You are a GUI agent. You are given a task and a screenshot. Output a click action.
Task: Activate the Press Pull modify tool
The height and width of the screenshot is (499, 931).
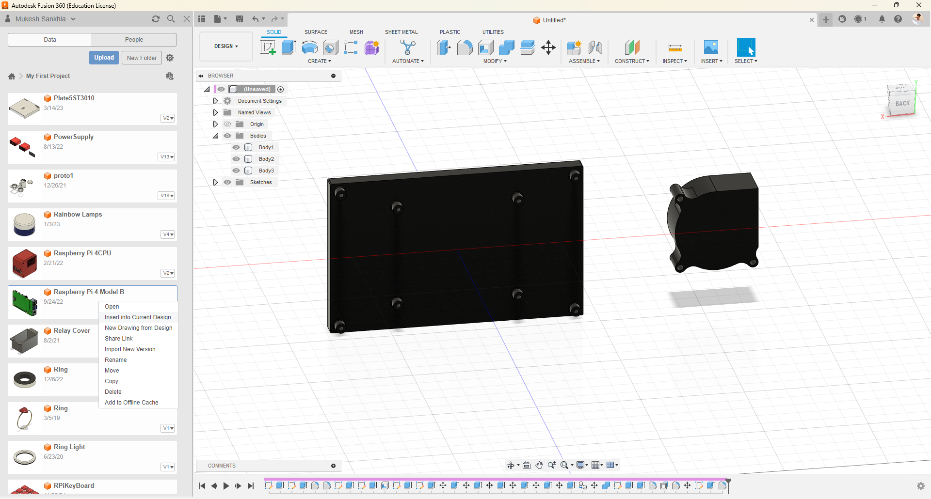[x=444, y=47]
